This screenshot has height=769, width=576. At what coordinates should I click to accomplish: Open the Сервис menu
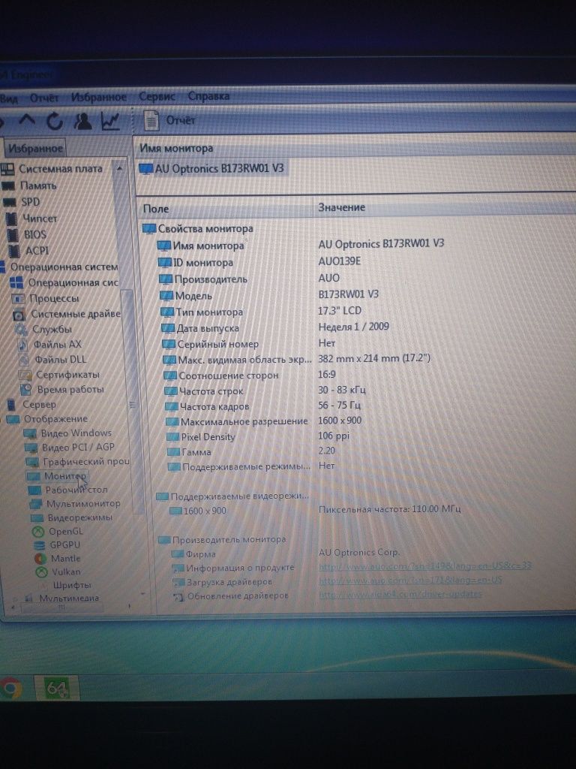point(157,96)
